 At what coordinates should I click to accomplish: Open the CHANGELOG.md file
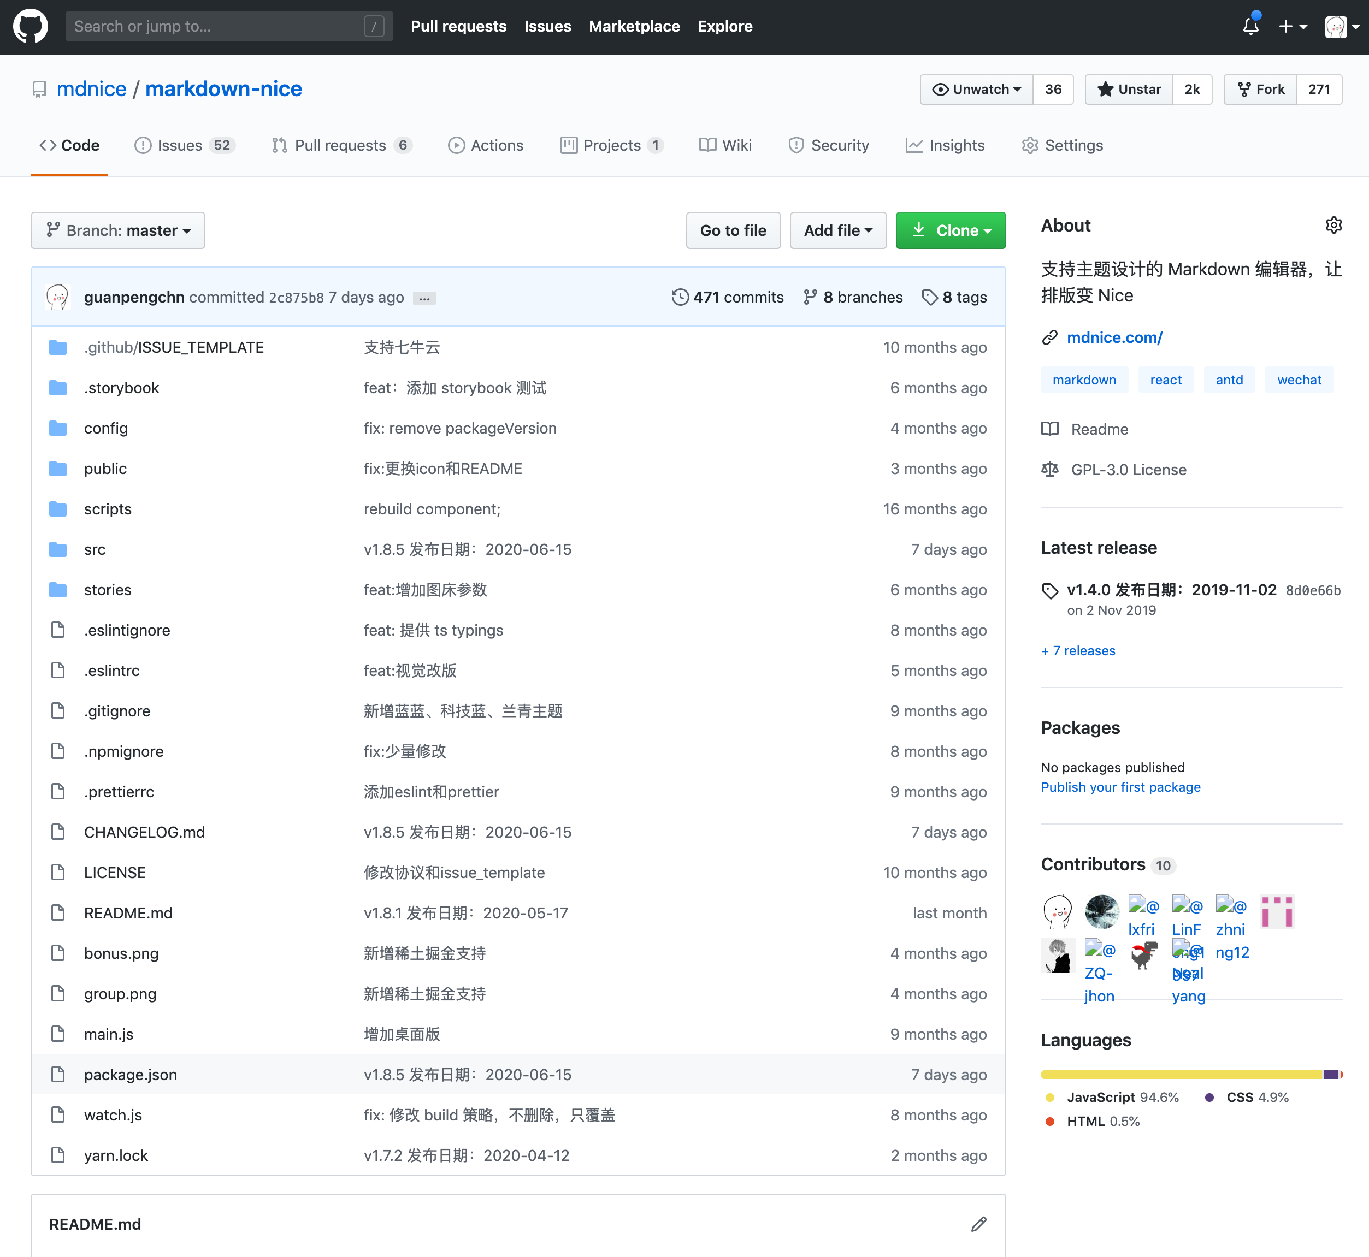144,832
